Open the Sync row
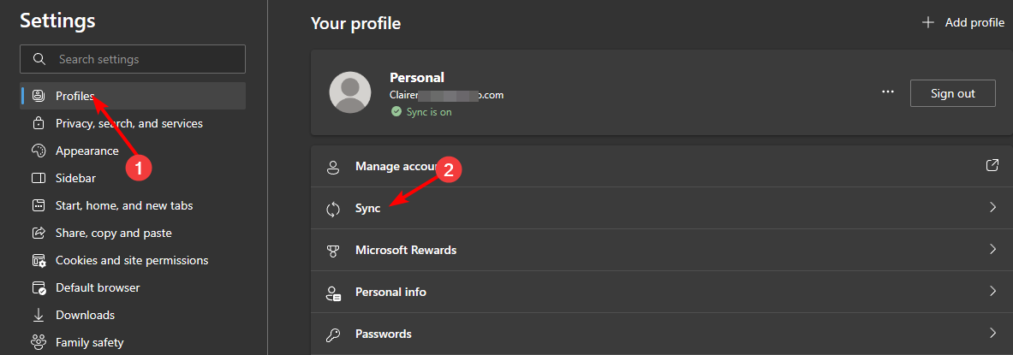 pyautogui.click(x=662, y=208)
